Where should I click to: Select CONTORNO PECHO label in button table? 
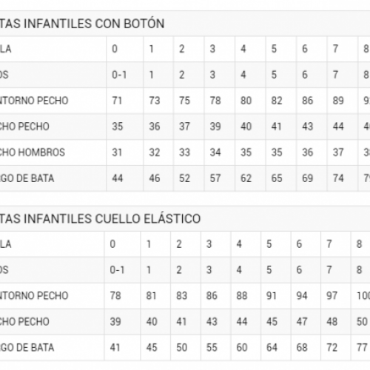[34, 101]
